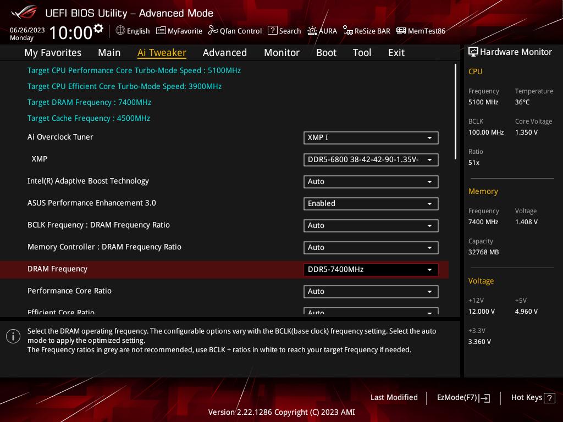Launch MemTest86 from its icon
Screen dimensions: 563x422
401,31
